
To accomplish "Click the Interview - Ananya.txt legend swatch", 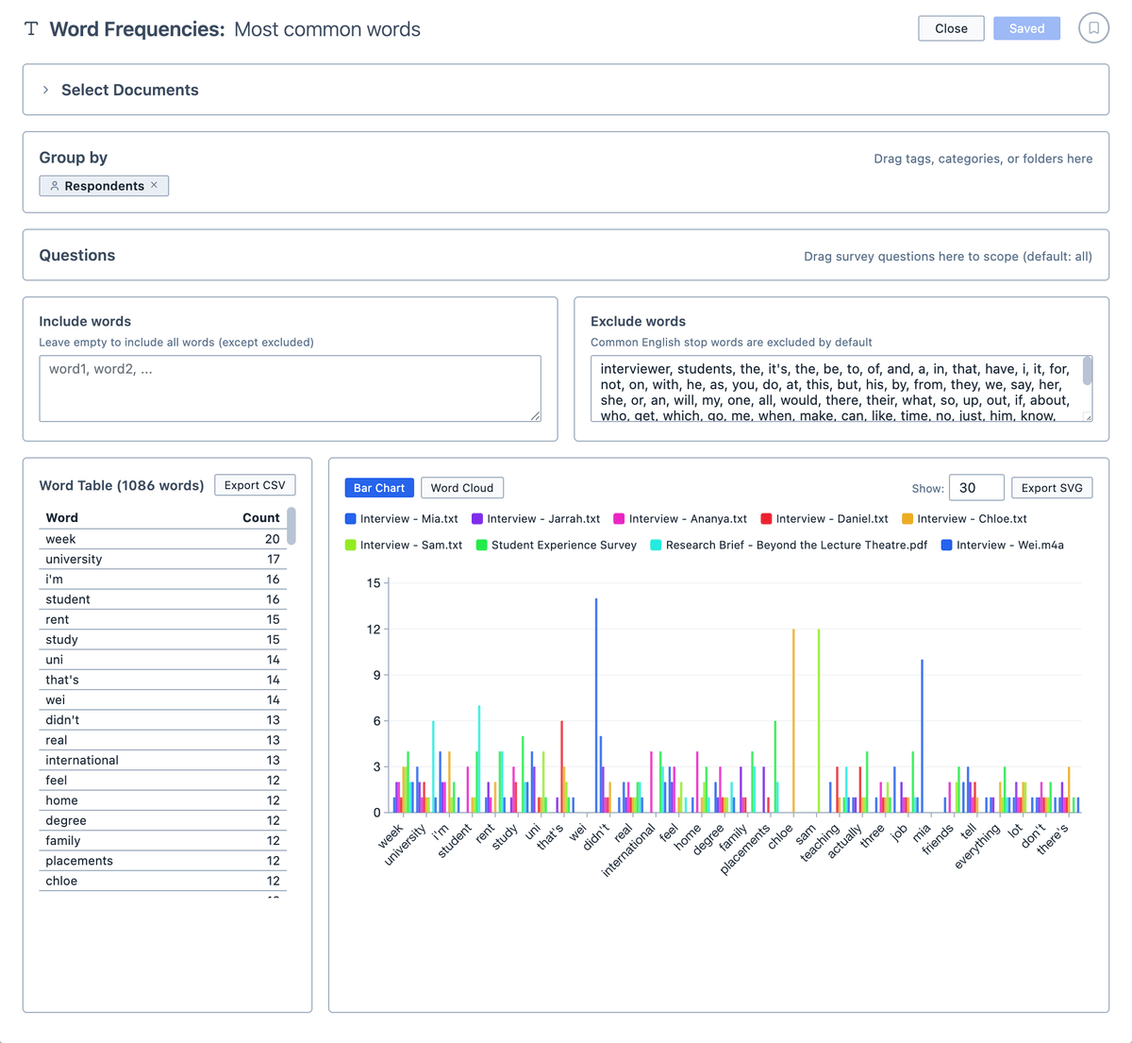I will click(x=620, y=519).
